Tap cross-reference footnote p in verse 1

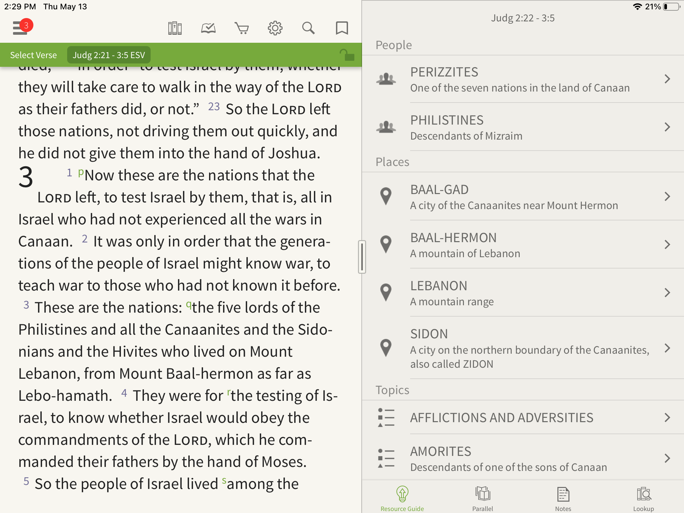[x=80, y=173]
